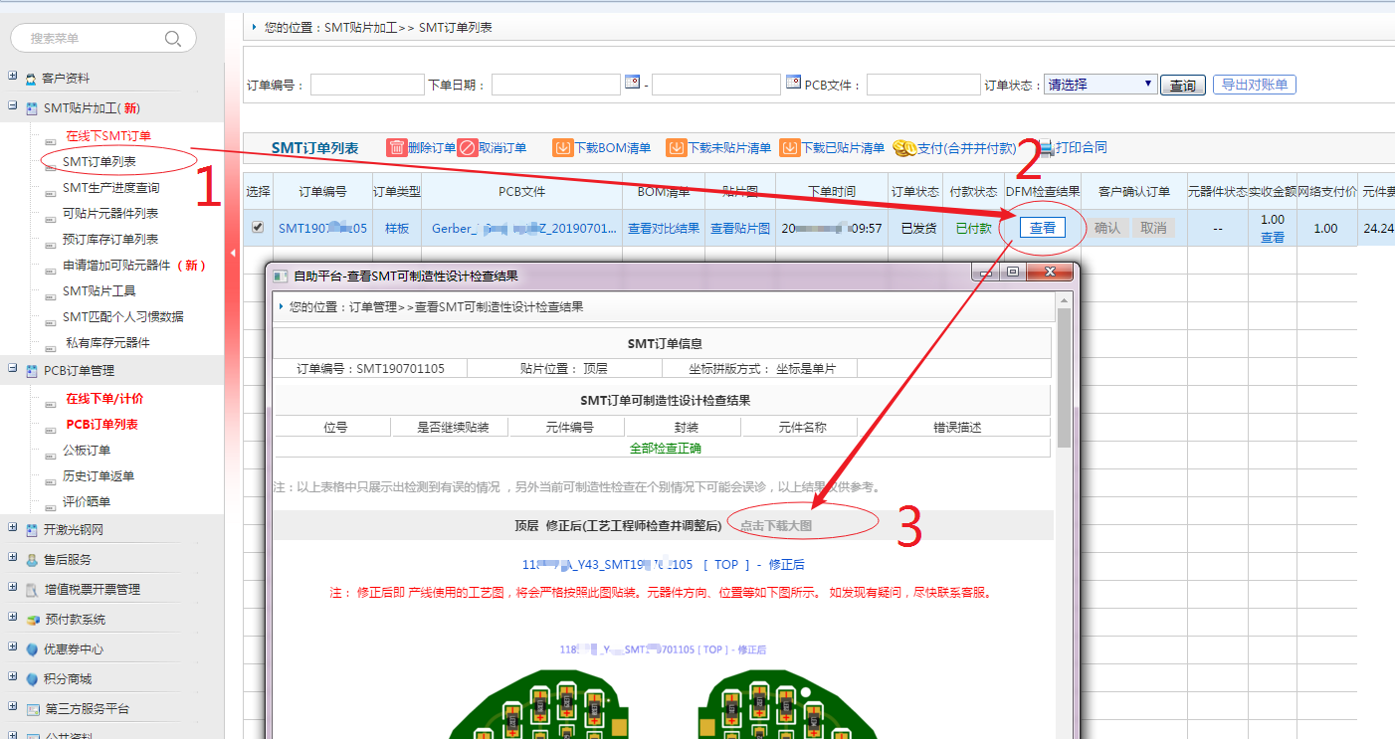This screenshot has width=1395, height=739.
Task: Open 在线下SMT订单 in sidebar
Action: (x=108, y=135)
